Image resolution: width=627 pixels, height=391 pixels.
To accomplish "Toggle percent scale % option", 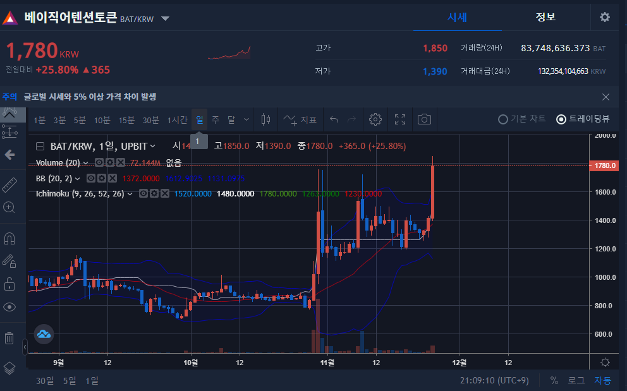I will click(x=554, y=380).
